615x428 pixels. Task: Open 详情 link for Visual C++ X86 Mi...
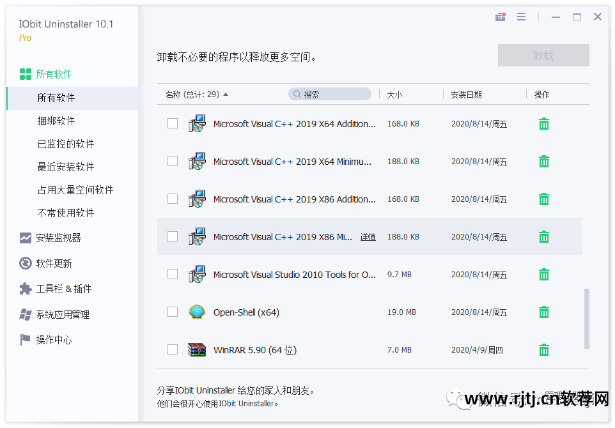pos(368,237)
